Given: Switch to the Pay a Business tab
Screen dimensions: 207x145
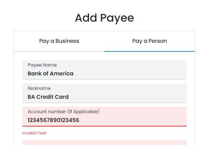Looking at the screenshot, I should click(59, 41).
